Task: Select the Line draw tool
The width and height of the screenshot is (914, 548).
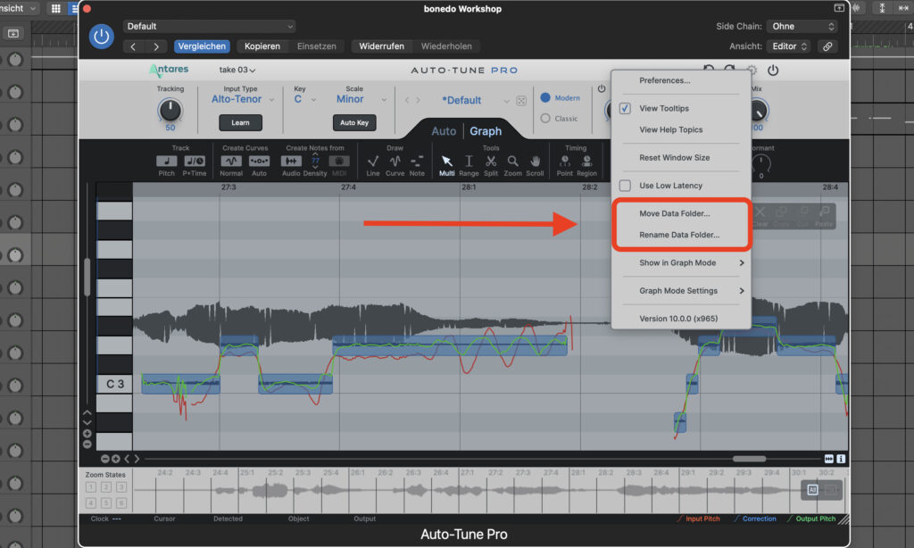Action: (373, 161)
